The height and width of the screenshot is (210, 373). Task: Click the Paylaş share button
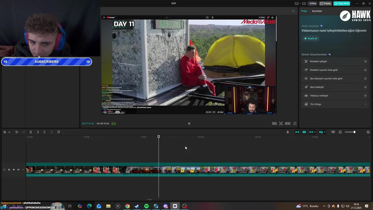click(326, 3)
